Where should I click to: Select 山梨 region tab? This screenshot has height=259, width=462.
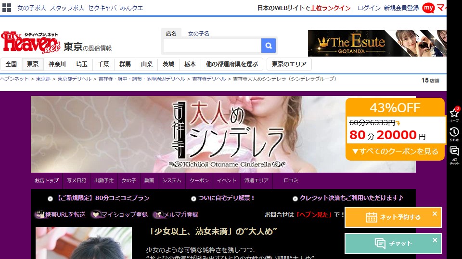tap(147, 64)
